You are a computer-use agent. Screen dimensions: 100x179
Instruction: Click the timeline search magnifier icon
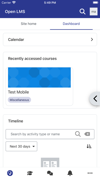pyautogui.click(x=78, y=134)
